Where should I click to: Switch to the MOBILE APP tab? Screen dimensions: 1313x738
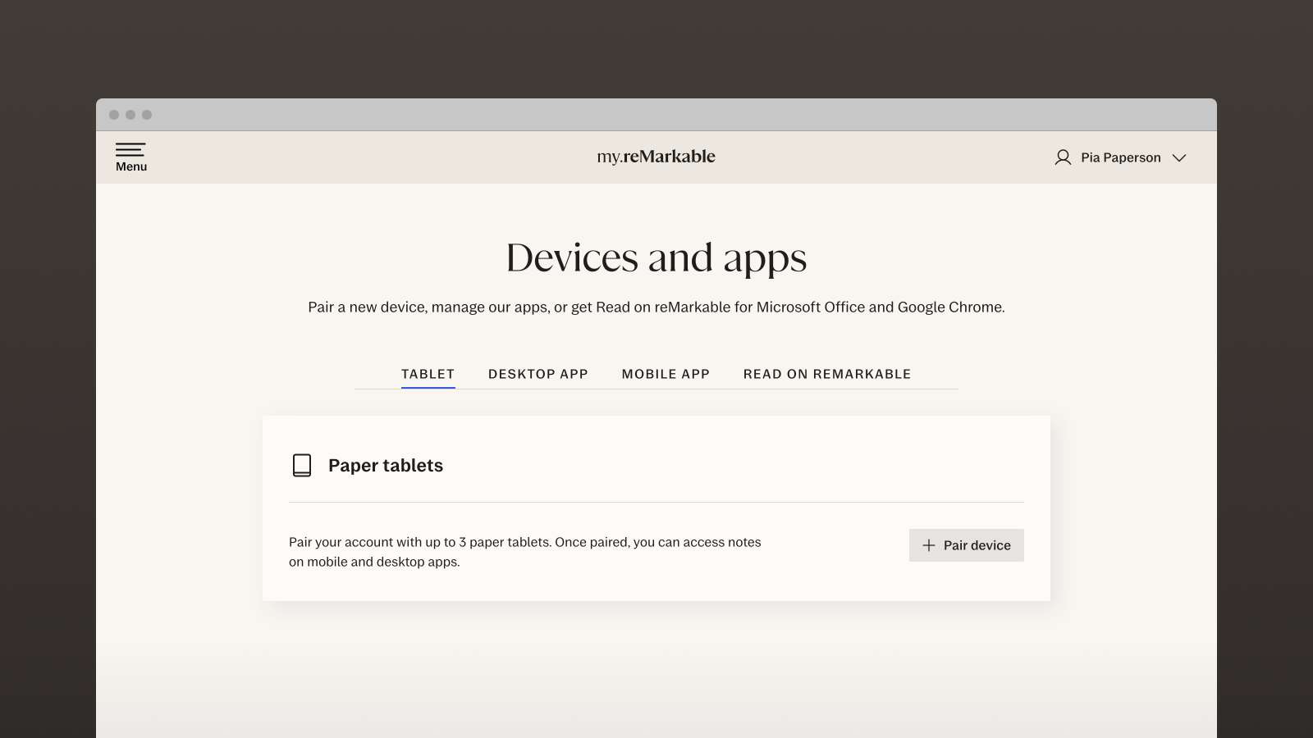click(x=666, y=374)
